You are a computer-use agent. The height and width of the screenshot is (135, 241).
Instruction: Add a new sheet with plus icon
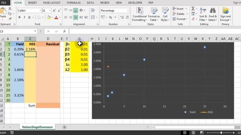pos(64,127)
